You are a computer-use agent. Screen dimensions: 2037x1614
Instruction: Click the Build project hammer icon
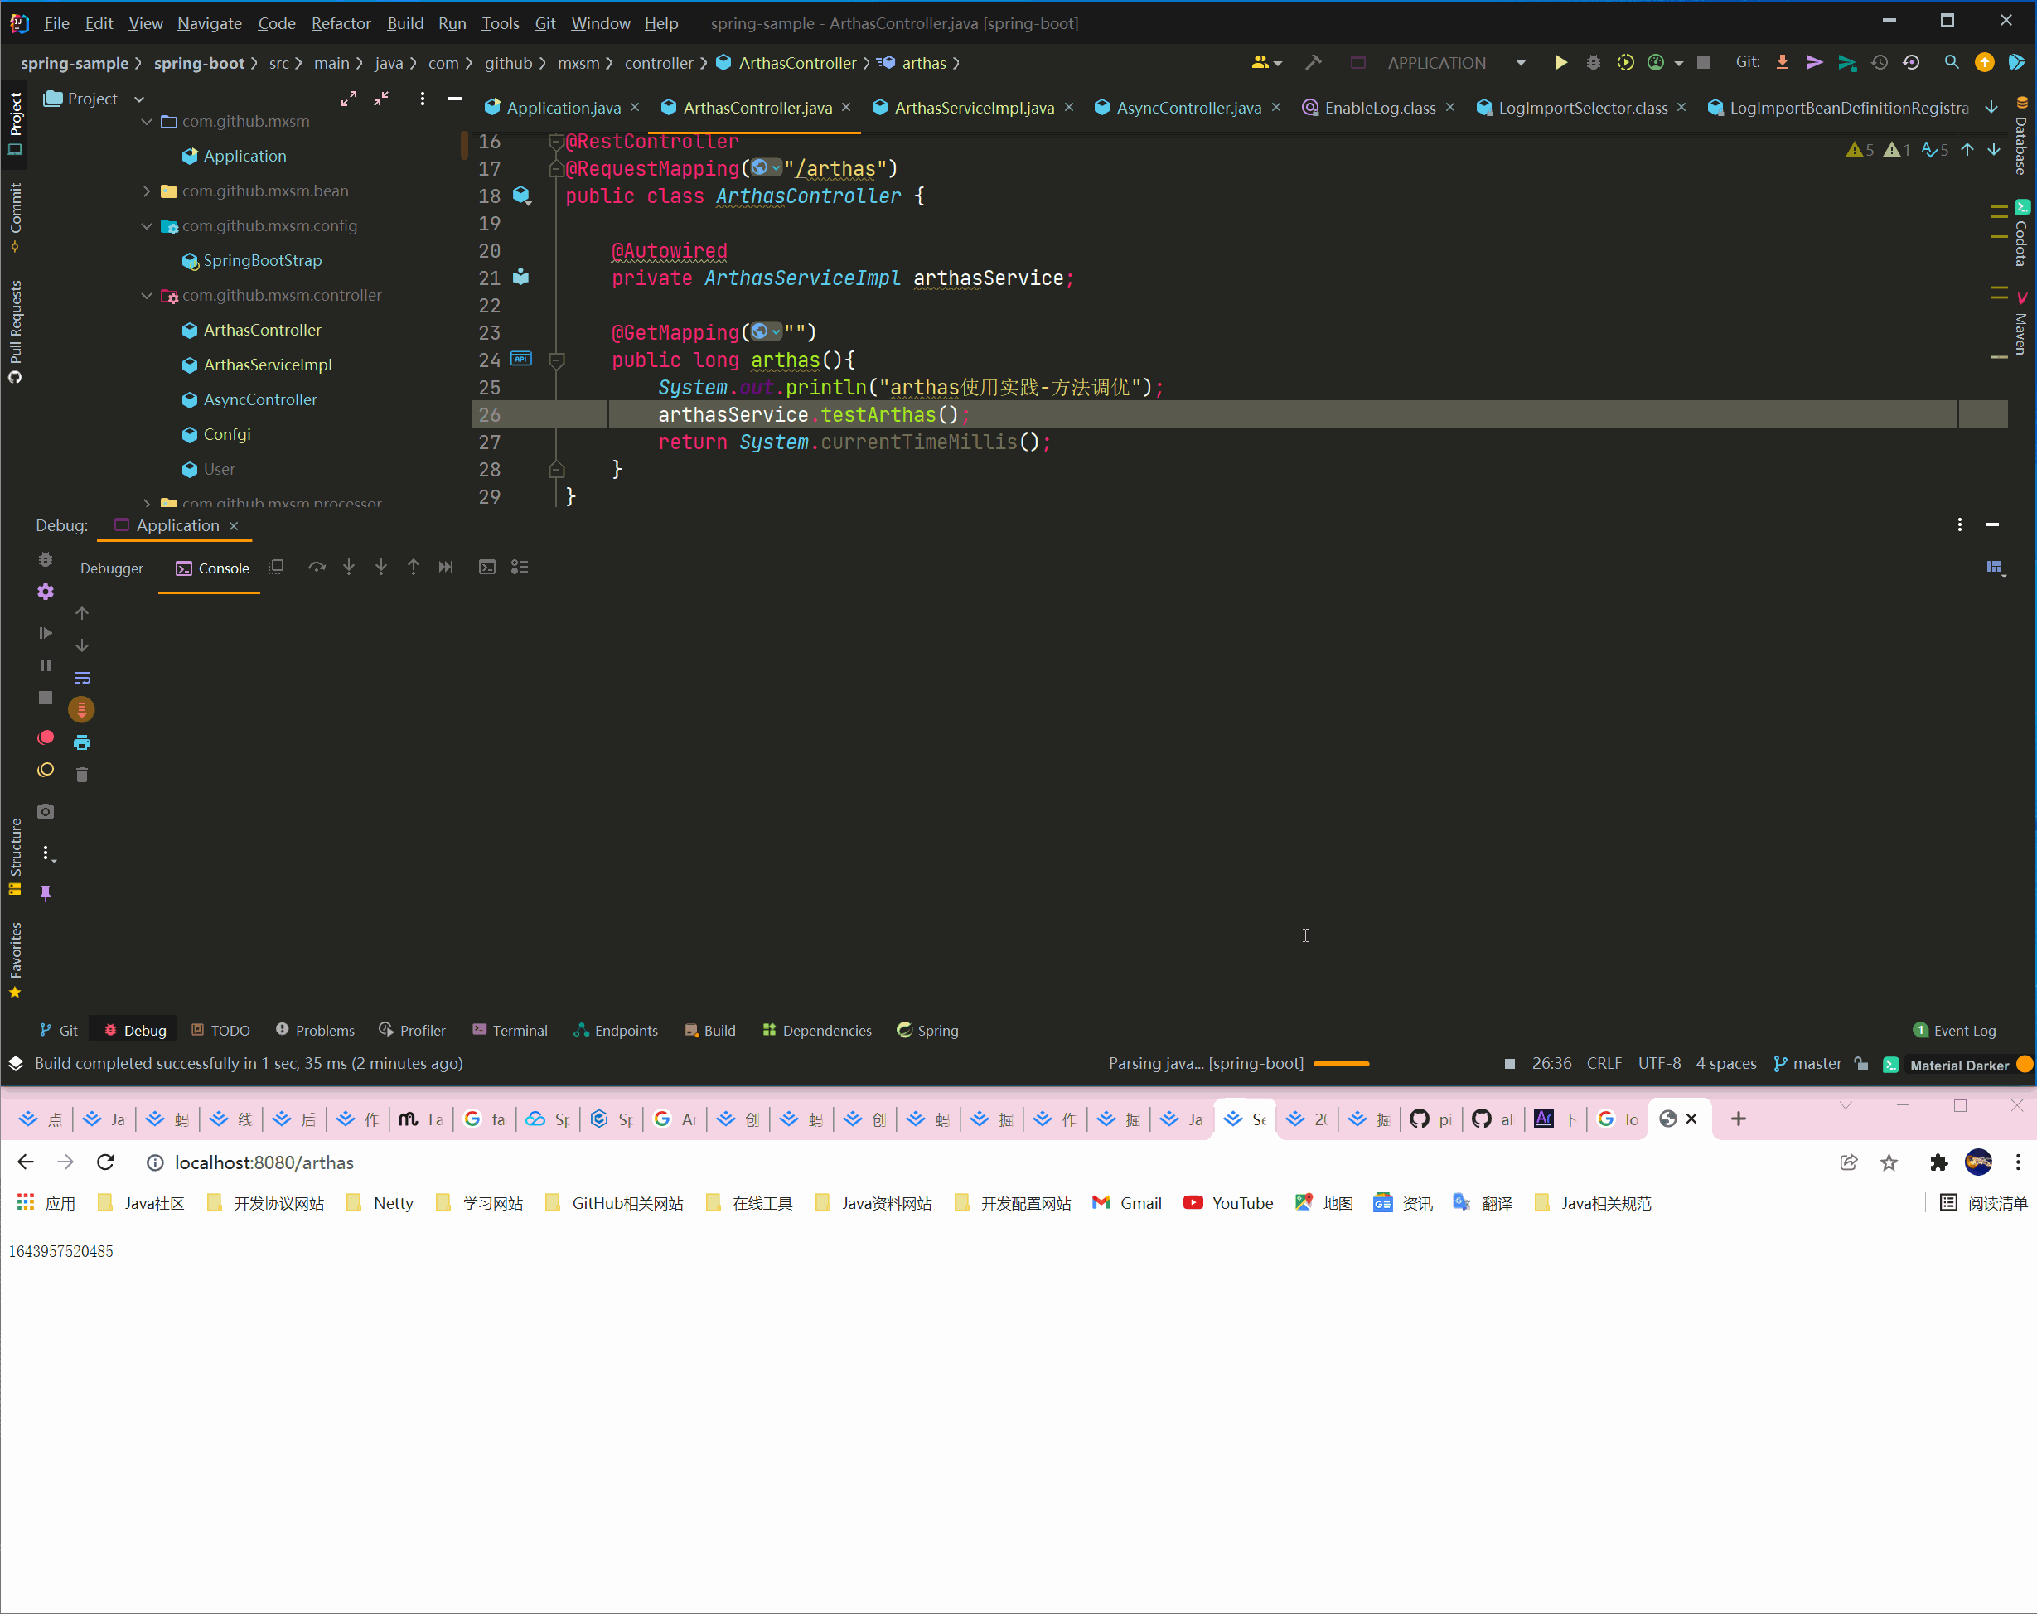pyautogui.click(x=1313, y=62)
